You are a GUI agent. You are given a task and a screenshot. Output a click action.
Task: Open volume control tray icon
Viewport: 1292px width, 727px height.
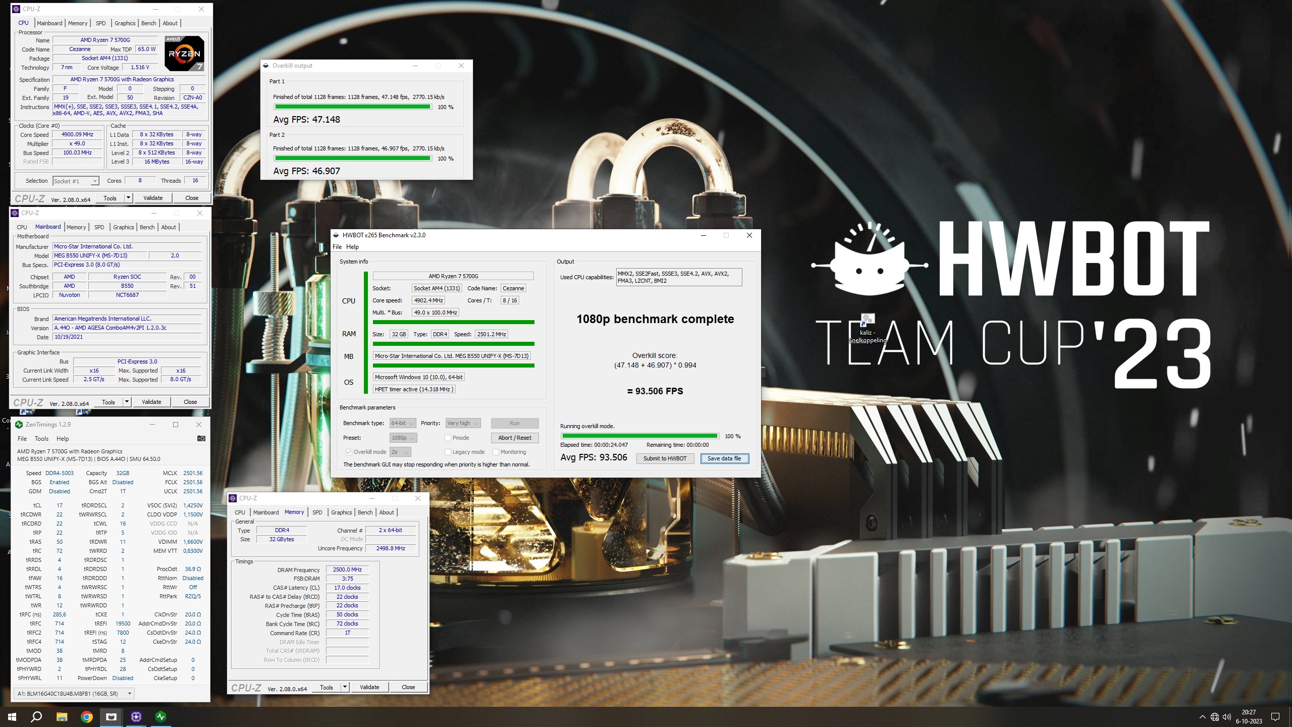[1227, 717]
